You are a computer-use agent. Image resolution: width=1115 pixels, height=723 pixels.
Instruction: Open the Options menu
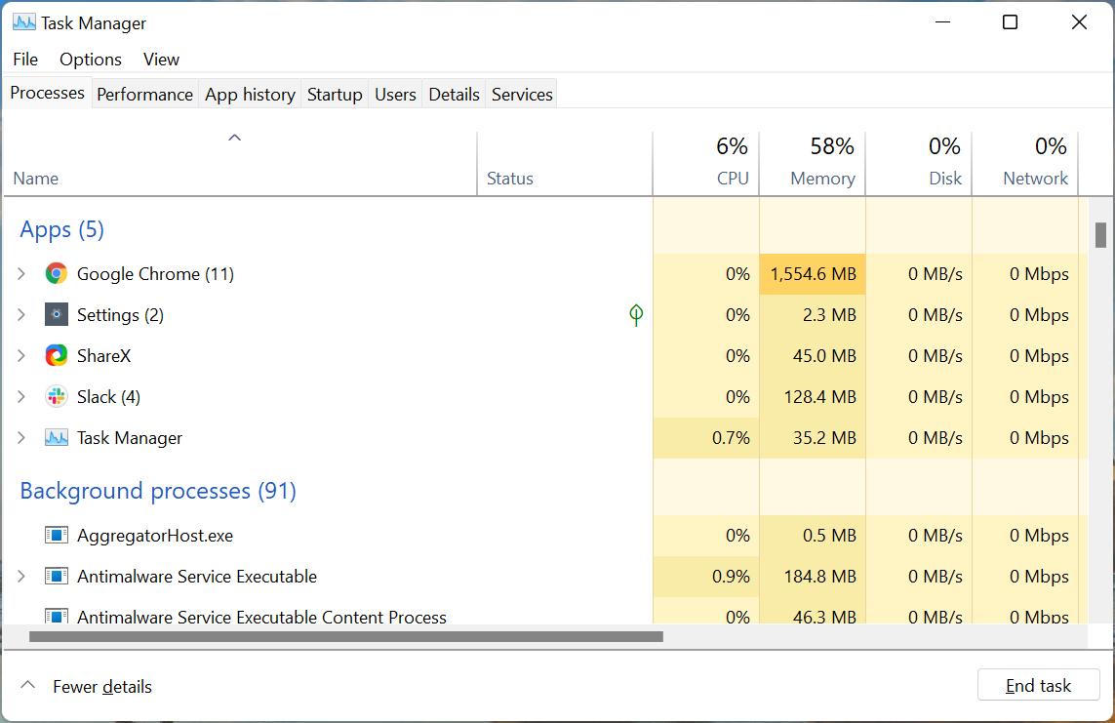point(91,60)
